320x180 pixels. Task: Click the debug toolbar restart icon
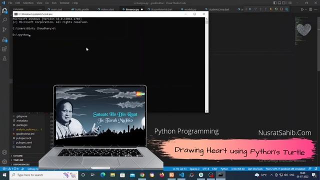click(x=276, y=9)
